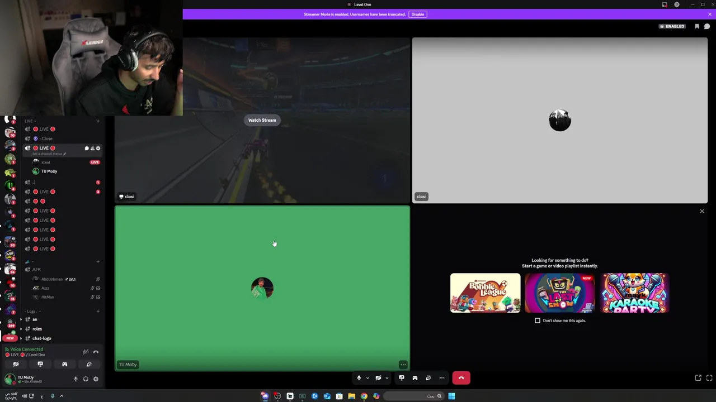The height and width of the screenshot is (402, 716).
Task: Click the Voice Connected status text
Action: click(x=26, y=350)
